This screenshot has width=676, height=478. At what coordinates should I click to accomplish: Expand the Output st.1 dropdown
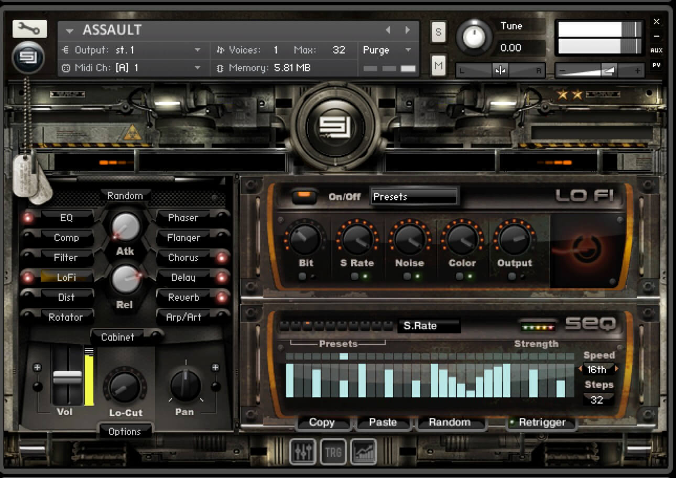point(198,50)
